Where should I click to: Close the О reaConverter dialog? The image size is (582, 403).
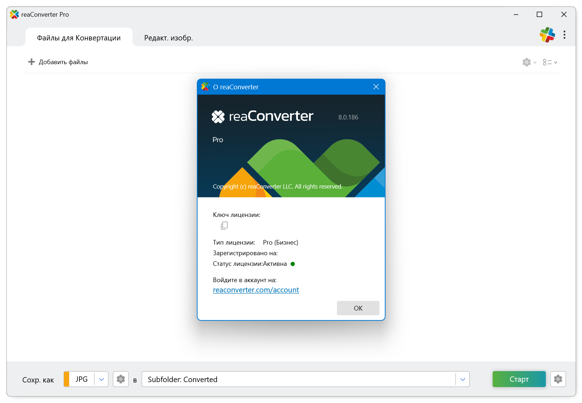pos(376,87)
